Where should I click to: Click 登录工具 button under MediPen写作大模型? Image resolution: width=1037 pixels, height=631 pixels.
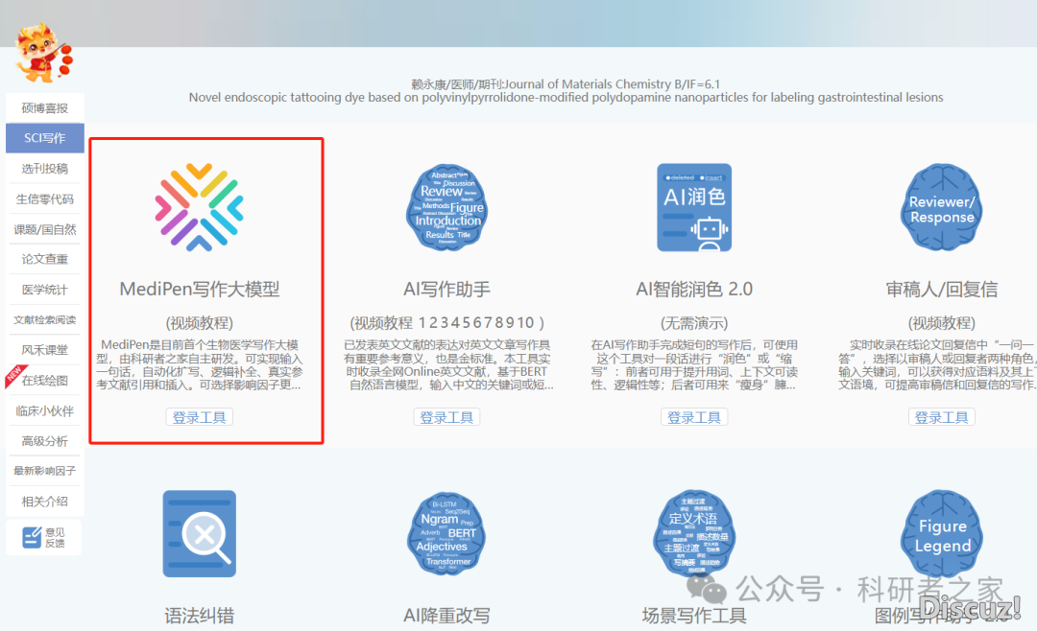click(x=200, y=417)
